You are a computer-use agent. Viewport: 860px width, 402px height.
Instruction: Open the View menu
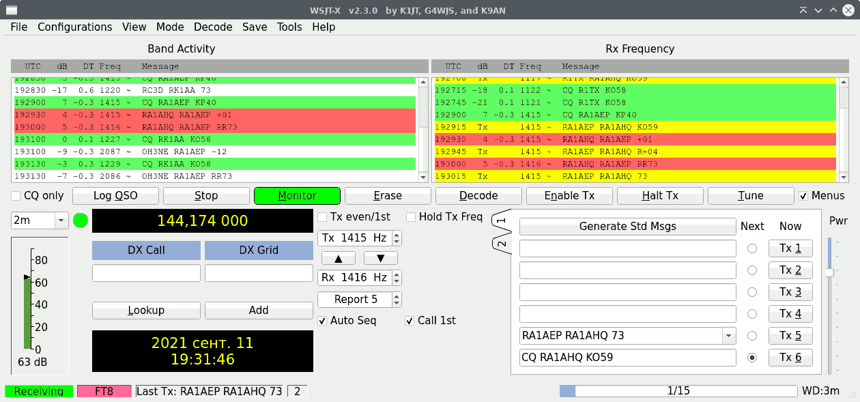(134, 27)
